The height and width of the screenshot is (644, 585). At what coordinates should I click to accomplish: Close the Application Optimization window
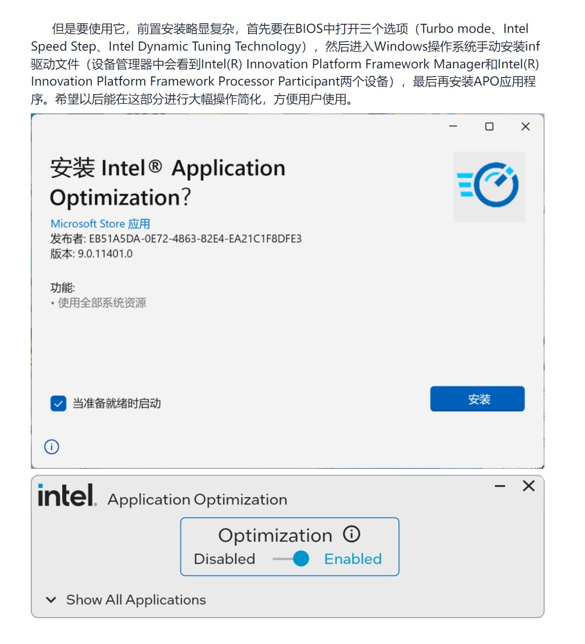pyautogui.click(x=529, y=486)
